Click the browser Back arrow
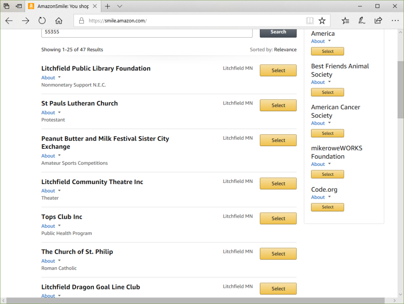This screenshot has height=304, width=404. click(9, 21)
